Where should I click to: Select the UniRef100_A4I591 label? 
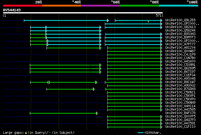(x=180, y=123)
